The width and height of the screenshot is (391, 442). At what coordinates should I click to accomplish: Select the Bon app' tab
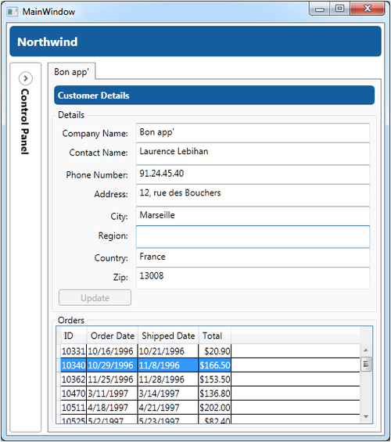pyautogui.click(x=71, y=72)
